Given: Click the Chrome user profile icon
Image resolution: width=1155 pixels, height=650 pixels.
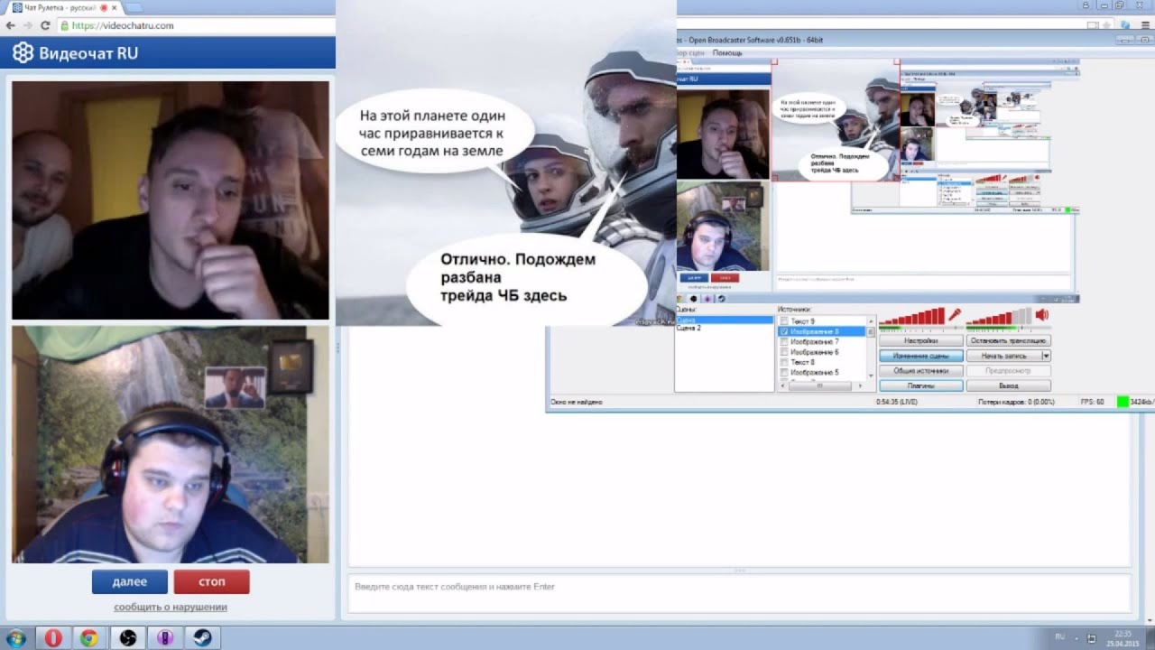Looking at the screenshot, I should click(1086, 5).
